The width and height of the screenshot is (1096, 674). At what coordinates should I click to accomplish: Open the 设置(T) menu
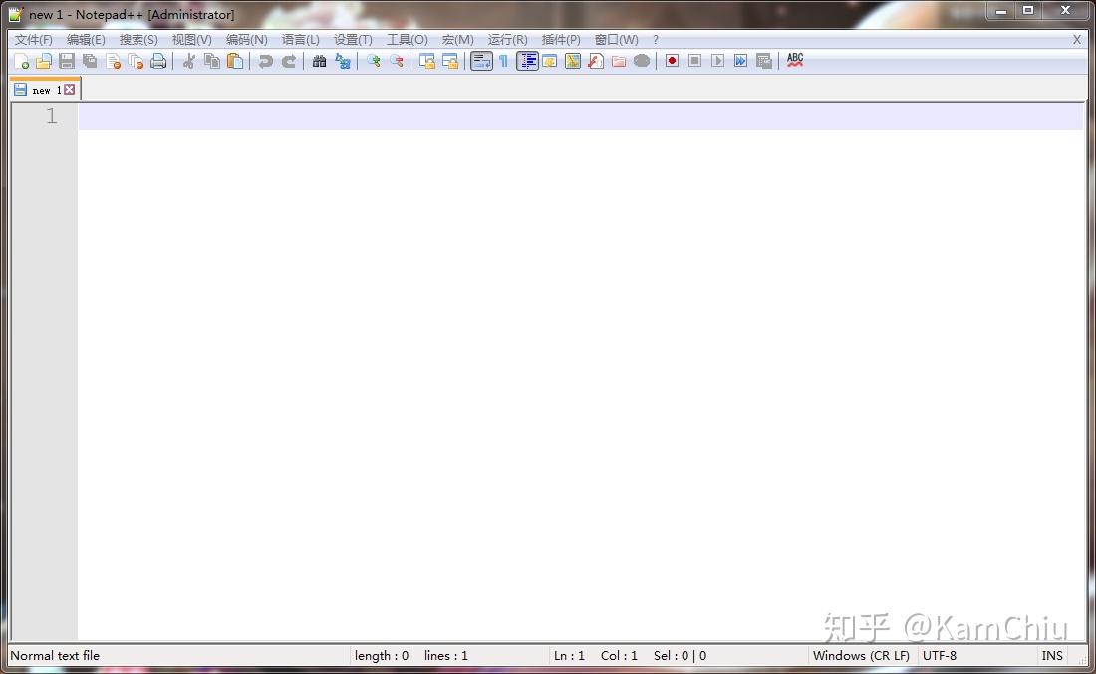(x=353, y=40)
